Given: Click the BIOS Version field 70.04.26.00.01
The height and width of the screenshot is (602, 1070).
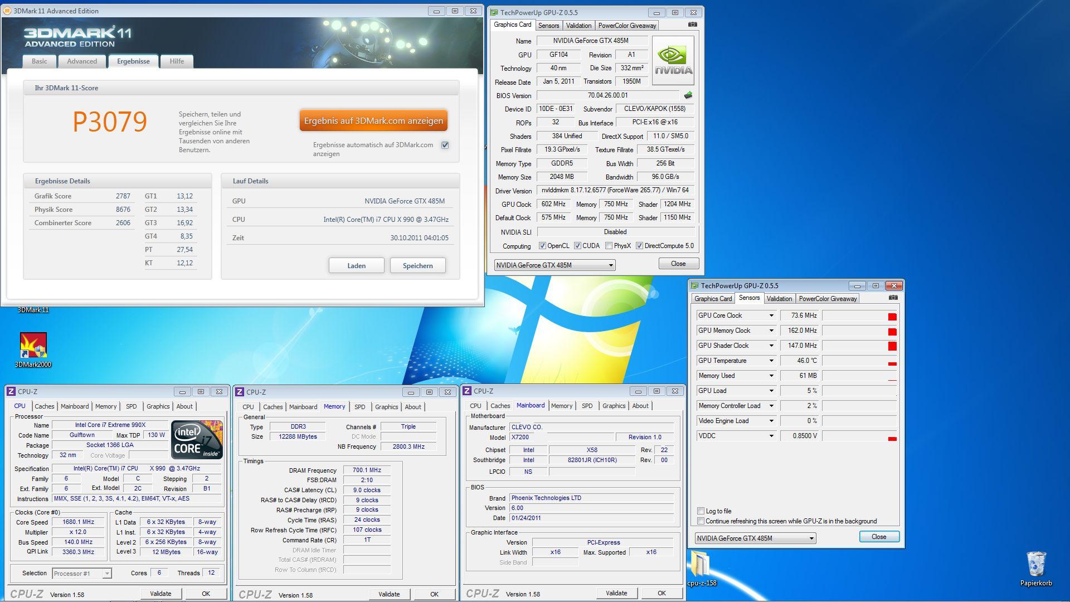Looking at the screenshot, I should pos(608,95).
